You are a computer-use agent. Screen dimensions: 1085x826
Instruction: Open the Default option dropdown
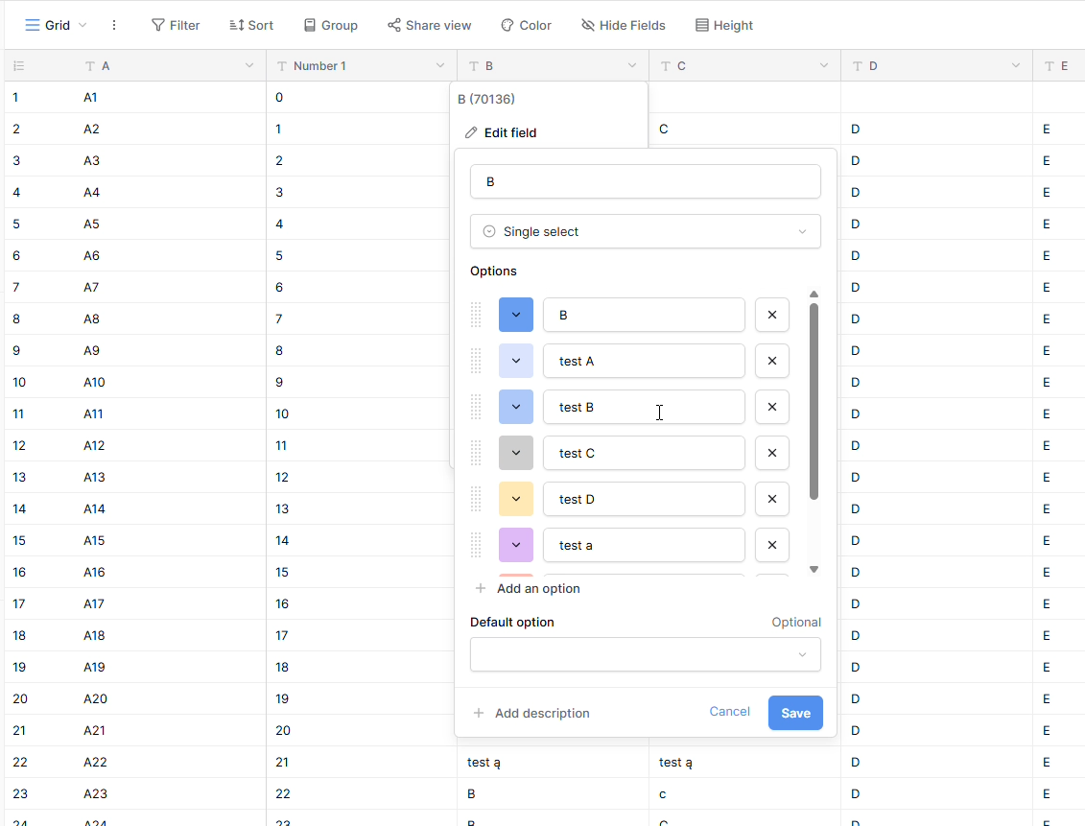645,654
